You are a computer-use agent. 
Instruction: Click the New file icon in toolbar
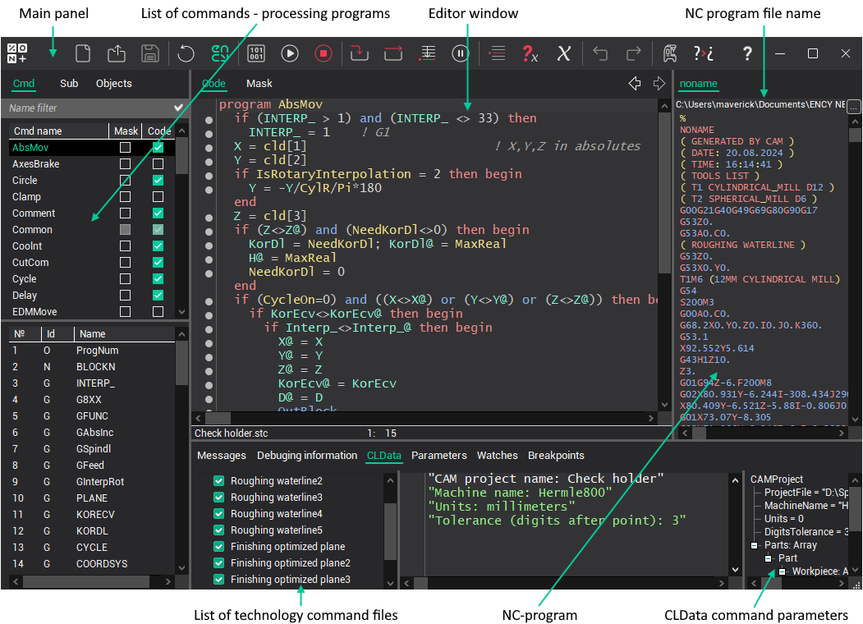click(x=83, y=54)
